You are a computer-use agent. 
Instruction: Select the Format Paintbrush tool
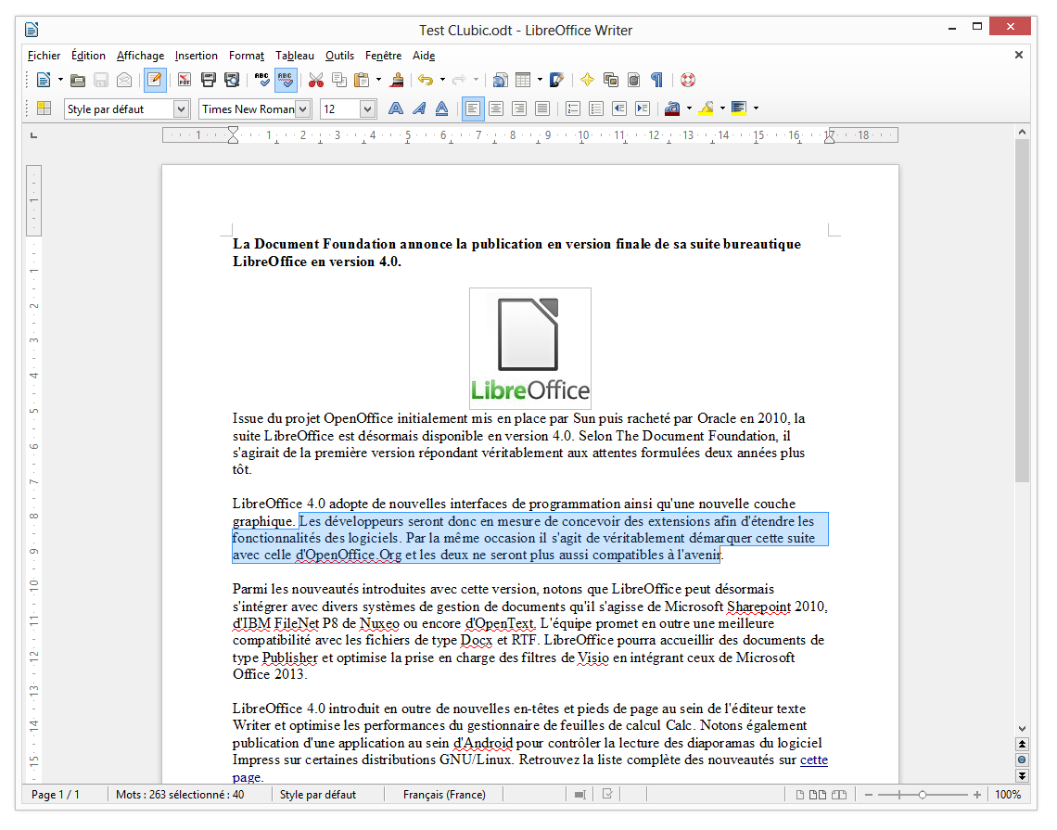tap(396, 80)
